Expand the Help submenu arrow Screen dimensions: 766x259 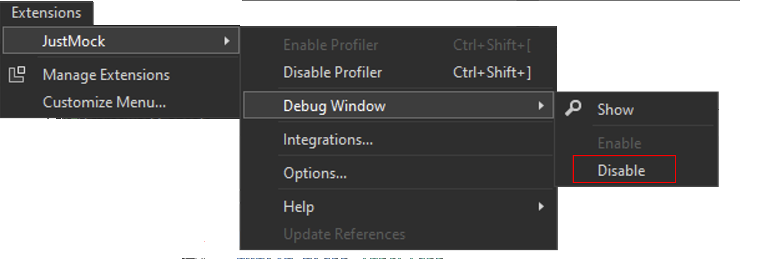541,207
